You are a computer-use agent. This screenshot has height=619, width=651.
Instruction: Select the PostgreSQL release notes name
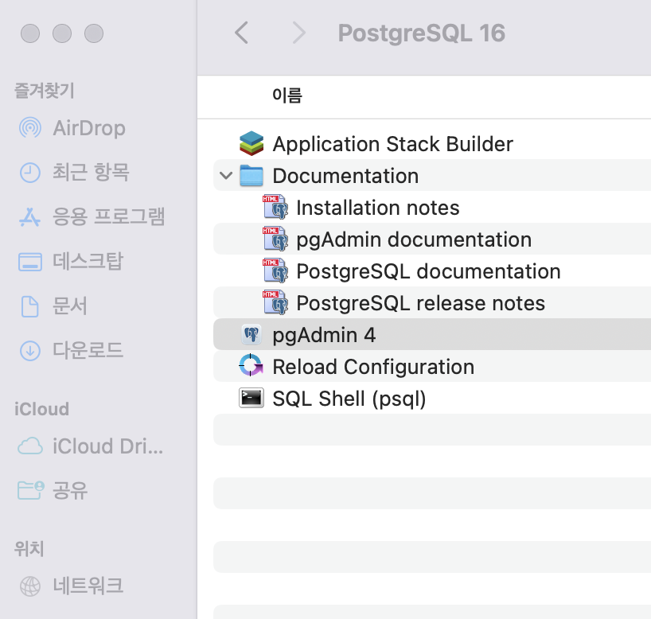coord(420,303)
